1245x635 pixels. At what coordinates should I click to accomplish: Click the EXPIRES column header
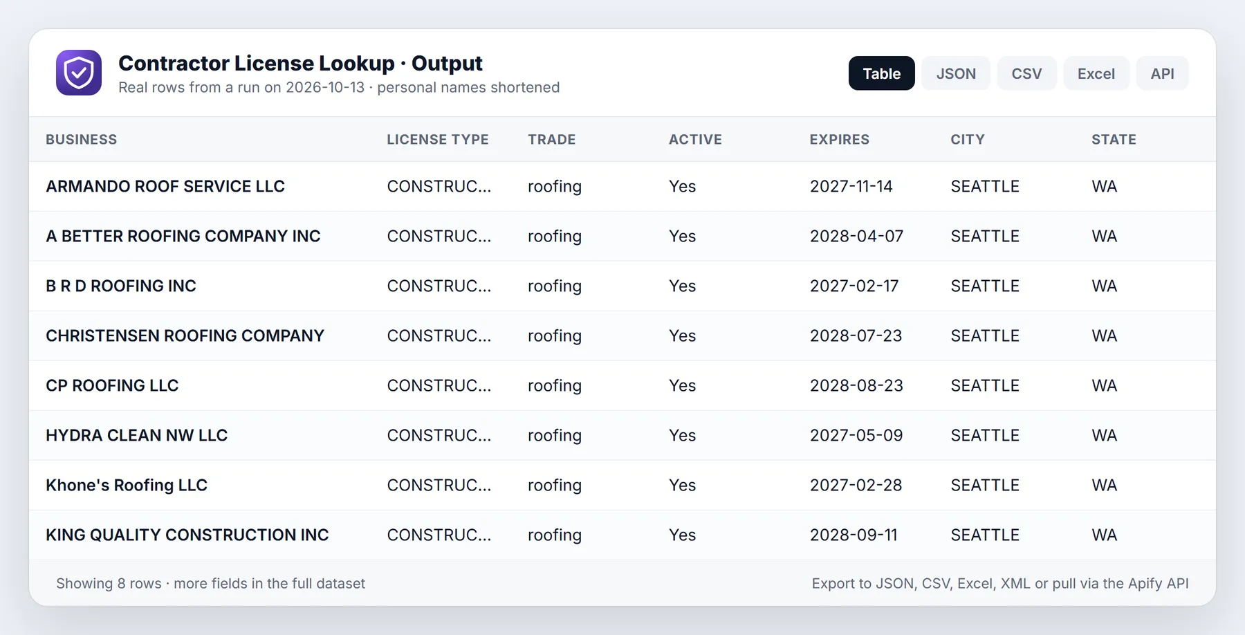[x=839, y=139]
